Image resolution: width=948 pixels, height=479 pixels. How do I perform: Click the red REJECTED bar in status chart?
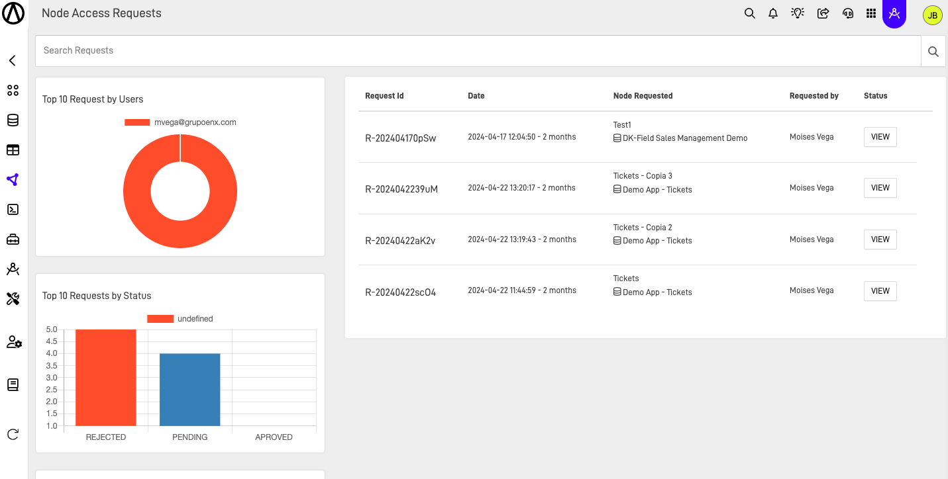(x=106, y=377)
